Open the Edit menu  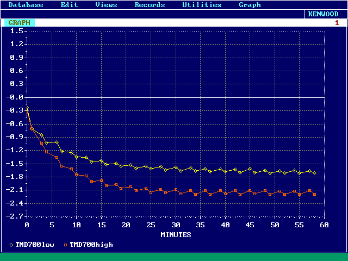pyautogui.click(x=69, y=5)
